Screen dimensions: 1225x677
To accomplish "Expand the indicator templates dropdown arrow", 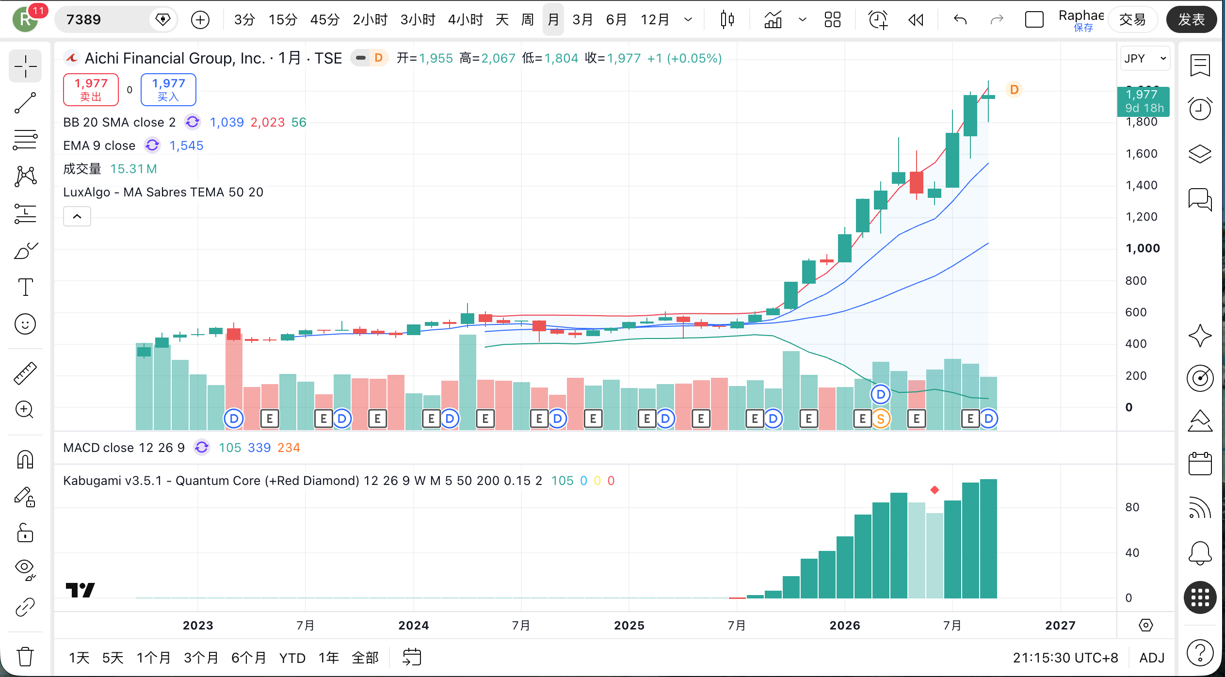I will click(803, 19).
